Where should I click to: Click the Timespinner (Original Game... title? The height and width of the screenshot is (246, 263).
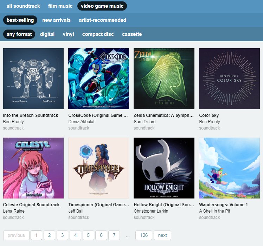click(x=98, y=205)
